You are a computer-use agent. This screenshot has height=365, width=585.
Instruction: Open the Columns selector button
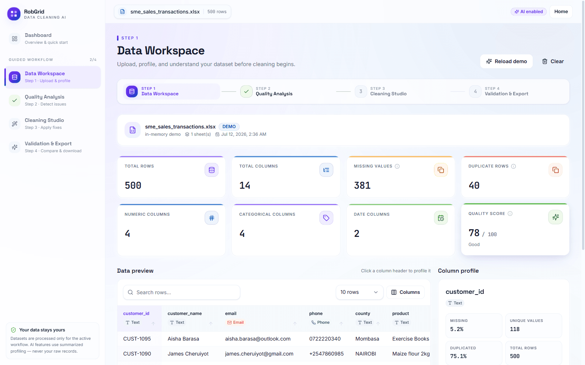click(405, 292)
